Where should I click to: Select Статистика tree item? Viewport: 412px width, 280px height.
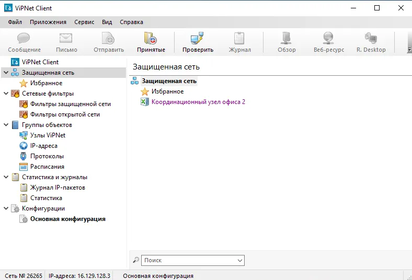click(46, 198)
